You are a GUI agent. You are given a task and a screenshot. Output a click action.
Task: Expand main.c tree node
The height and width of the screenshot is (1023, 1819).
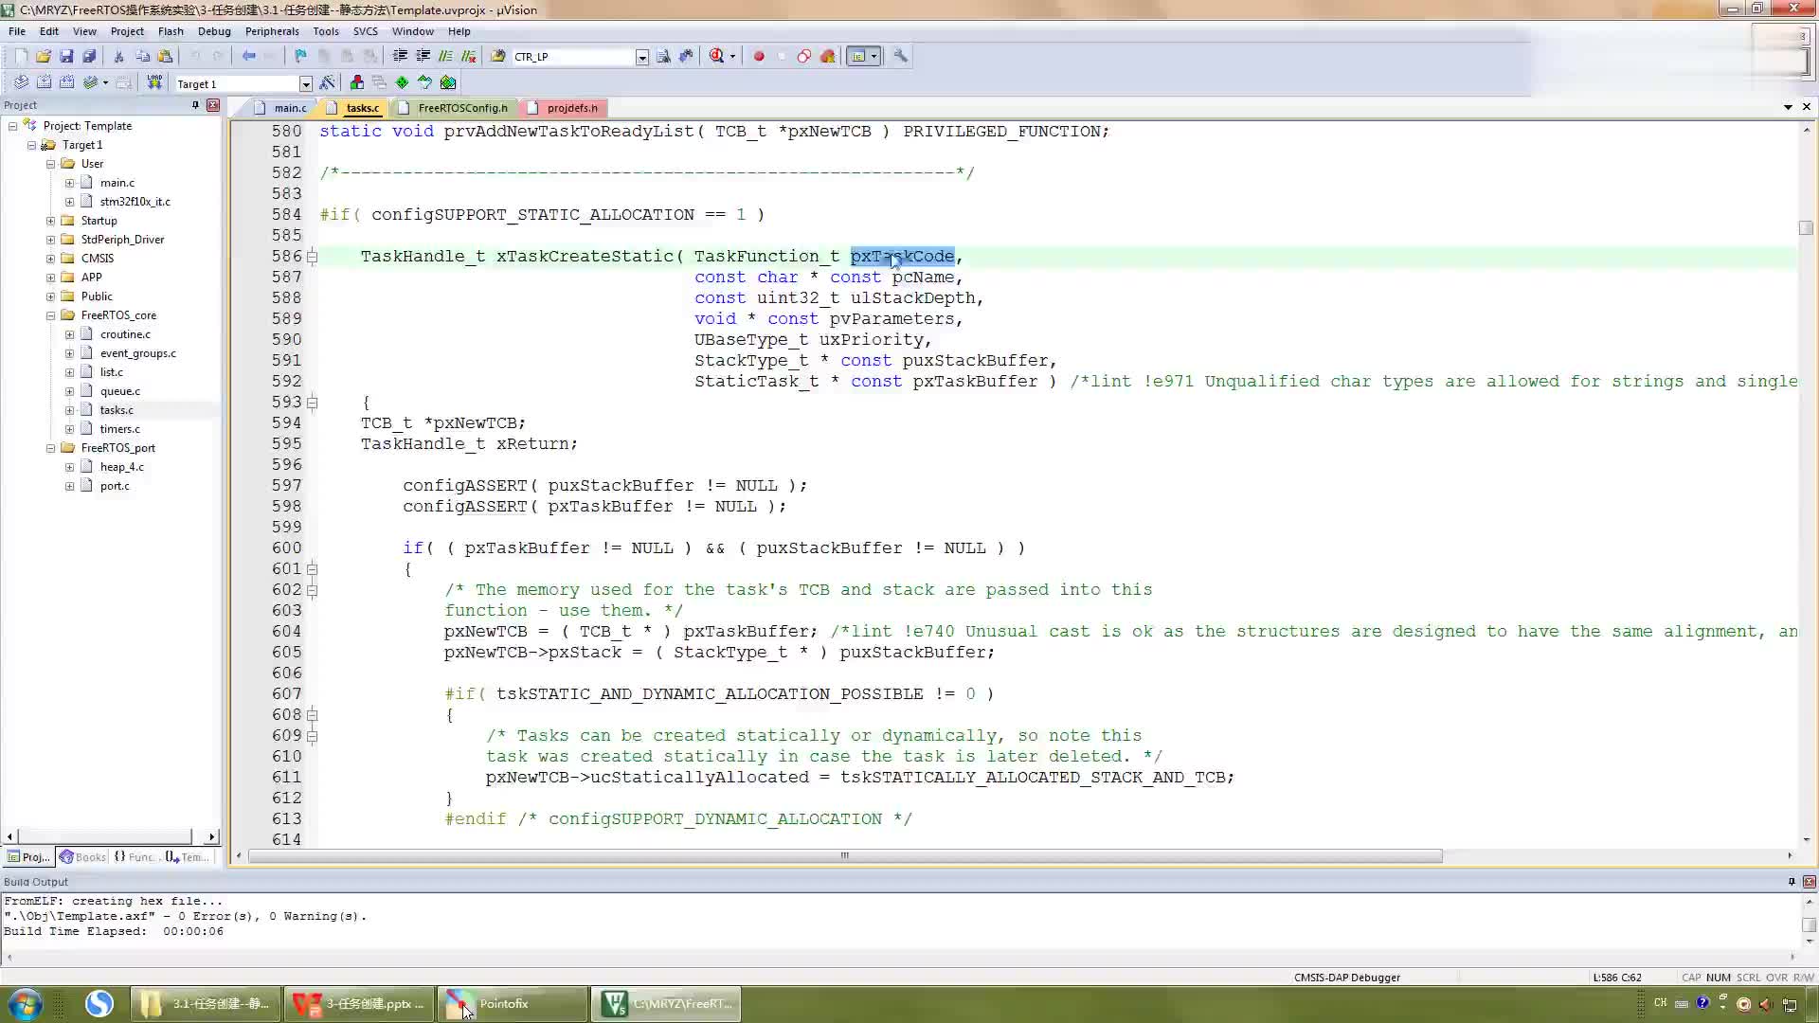click(x=69, y=183)
